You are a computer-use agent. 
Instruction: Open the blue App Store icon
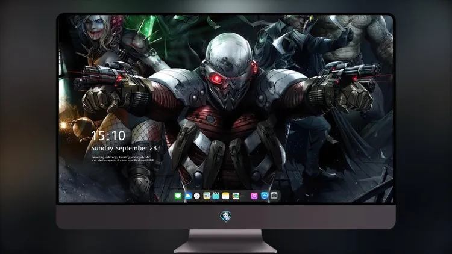click(x=264, y=196)
